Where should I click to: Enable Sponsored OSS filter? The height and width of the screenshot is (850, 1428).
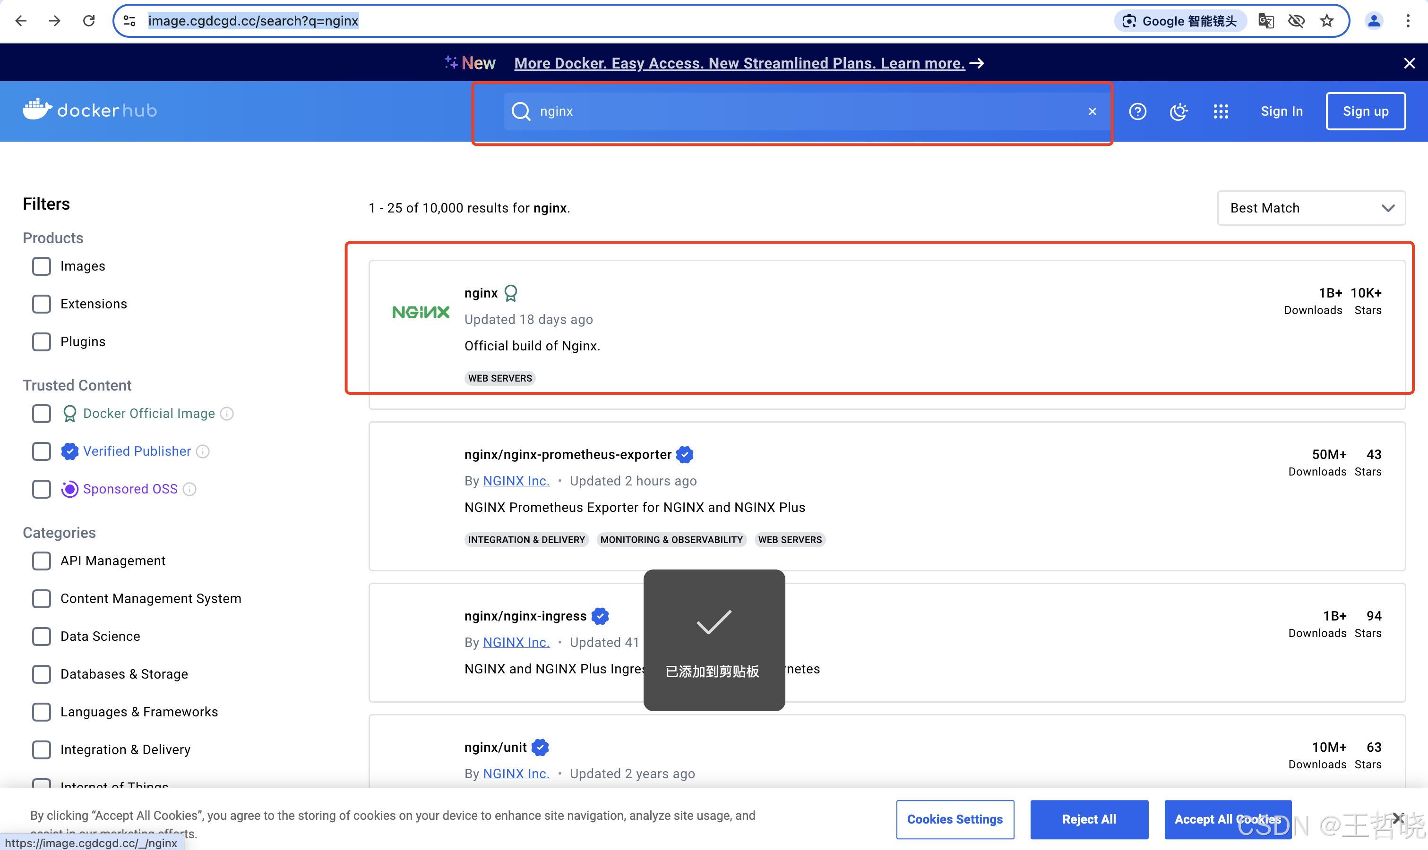click(41, 489)
